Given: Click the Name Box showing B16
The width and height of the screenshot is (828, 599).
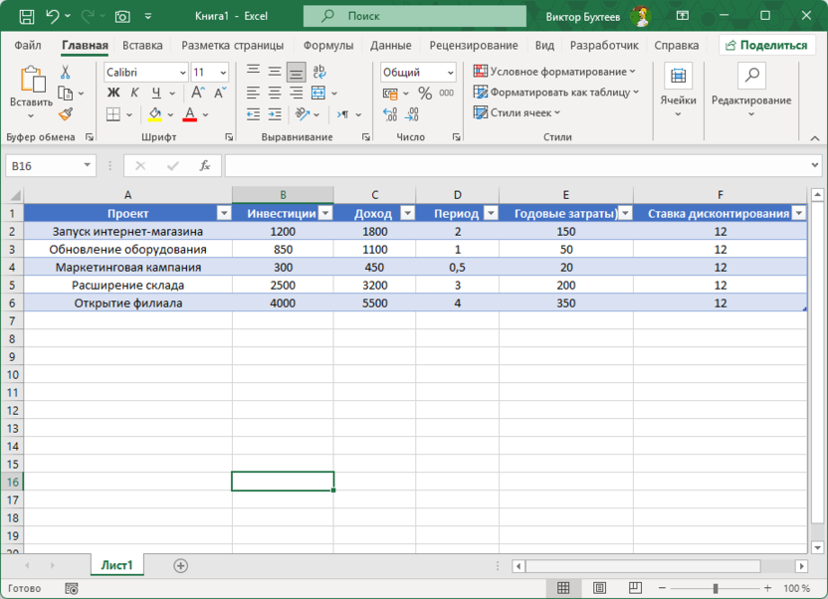Looking at the screenshot, I should click(x=44, y=166).
